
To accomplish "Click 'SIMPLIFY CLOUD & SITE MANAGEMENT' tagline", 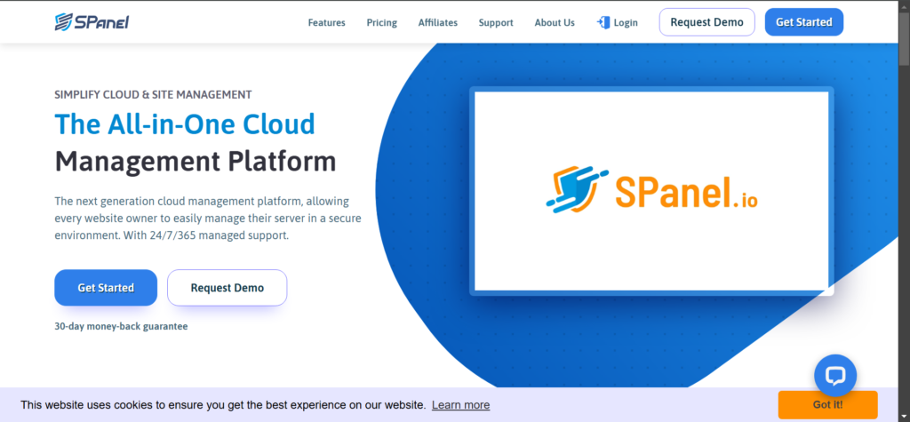I will click(x=153, y=94).
